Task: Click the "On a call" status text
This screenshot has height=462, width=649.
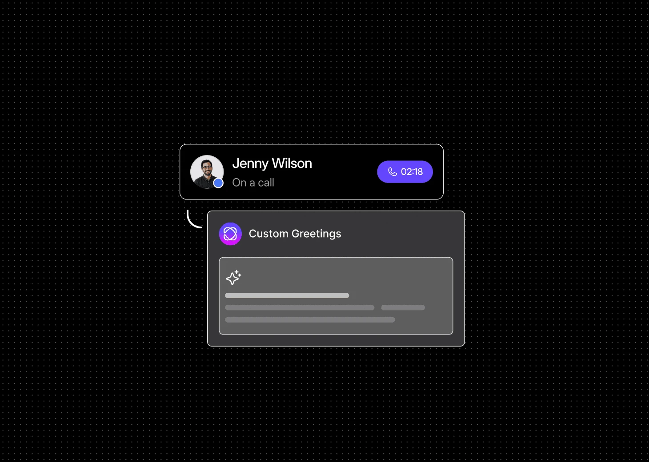Action: pos(253,183)
